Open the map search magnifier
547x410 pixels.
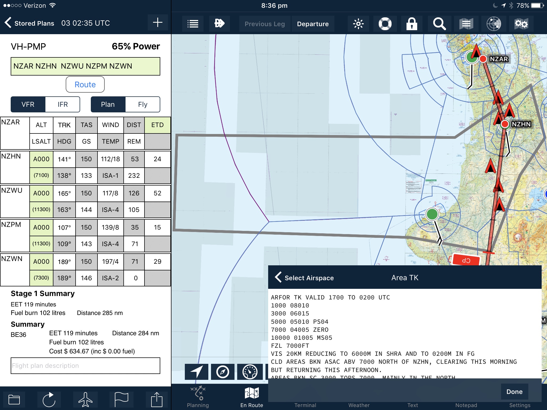click(439, 24)
